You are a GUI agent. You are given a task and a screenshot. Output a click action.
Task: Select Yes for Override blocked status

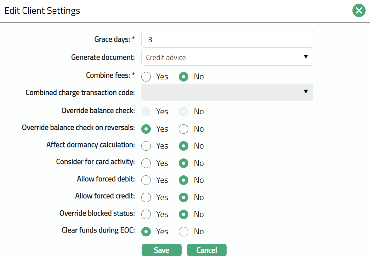pyautogui.click(x=146, y=214)
